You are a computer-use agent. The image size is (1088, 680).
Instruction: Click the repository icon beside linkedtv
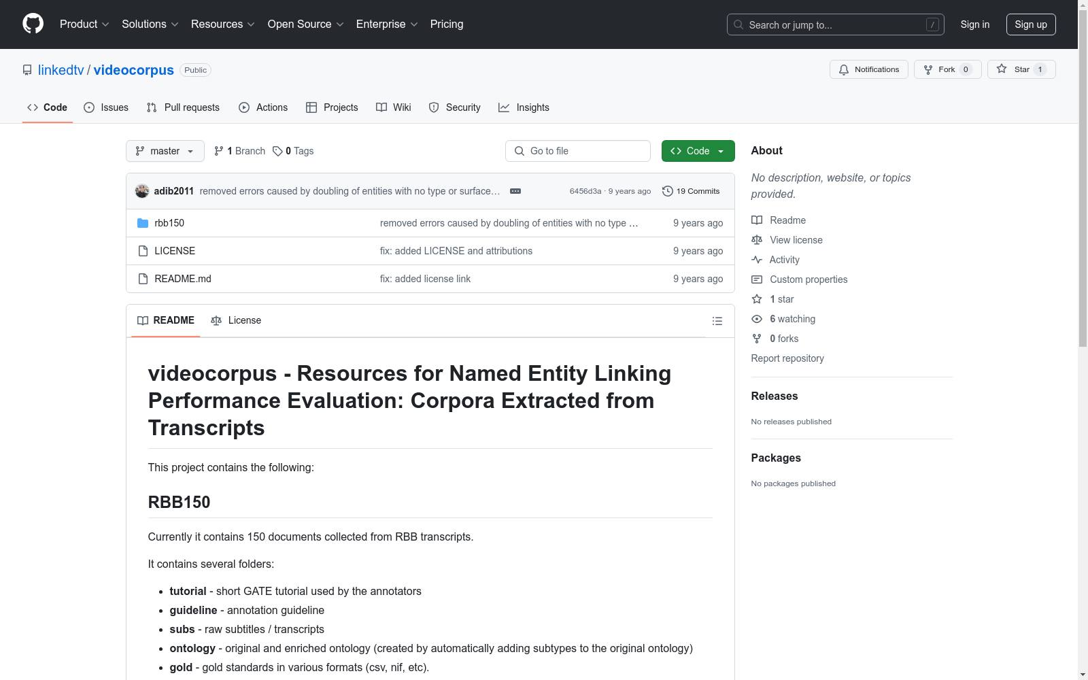pos(27,70)
